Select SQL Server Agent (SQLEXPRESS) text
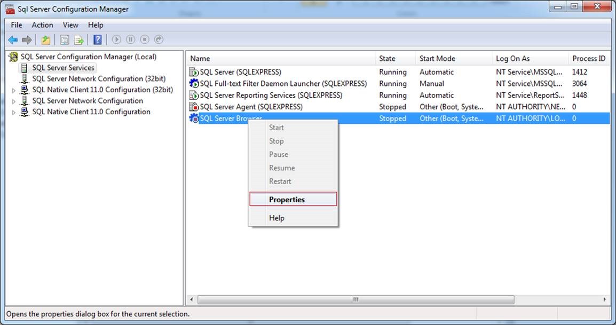The width and height of the screenshot is (616, 325). [251, 107]
